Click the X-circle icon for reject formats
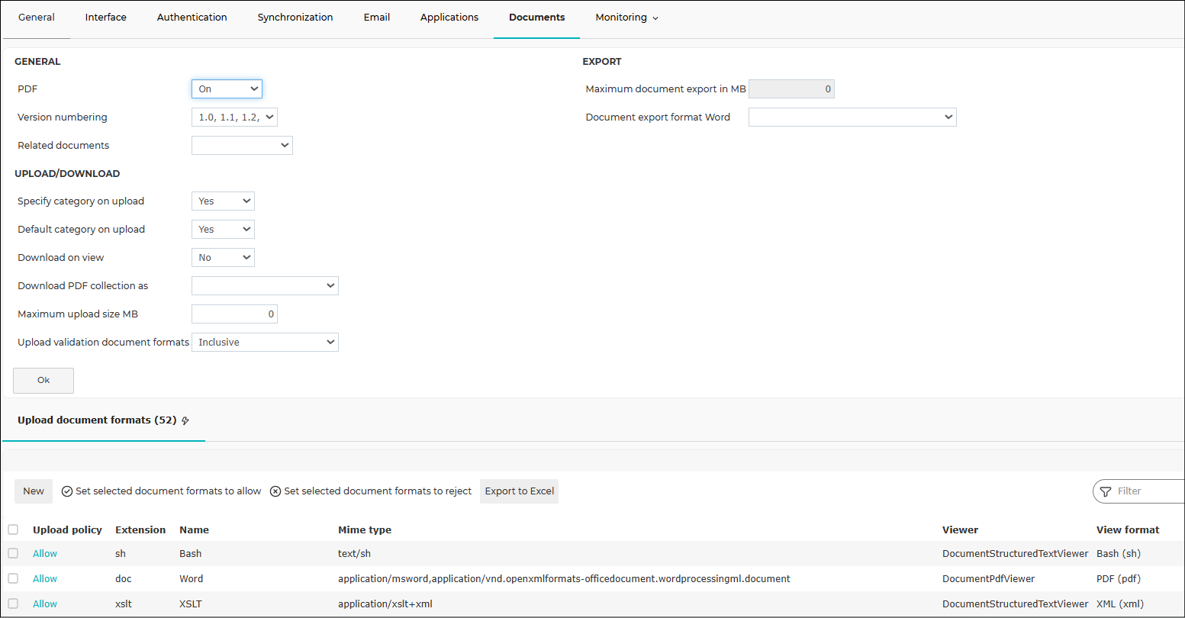Image resolution: width=1185 pixels, height=618 pixels. tap(275, 491)
